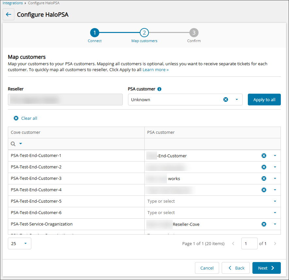Click the search icon in Cove customer filter
The image size is (289, 280).
pos(13,144)
